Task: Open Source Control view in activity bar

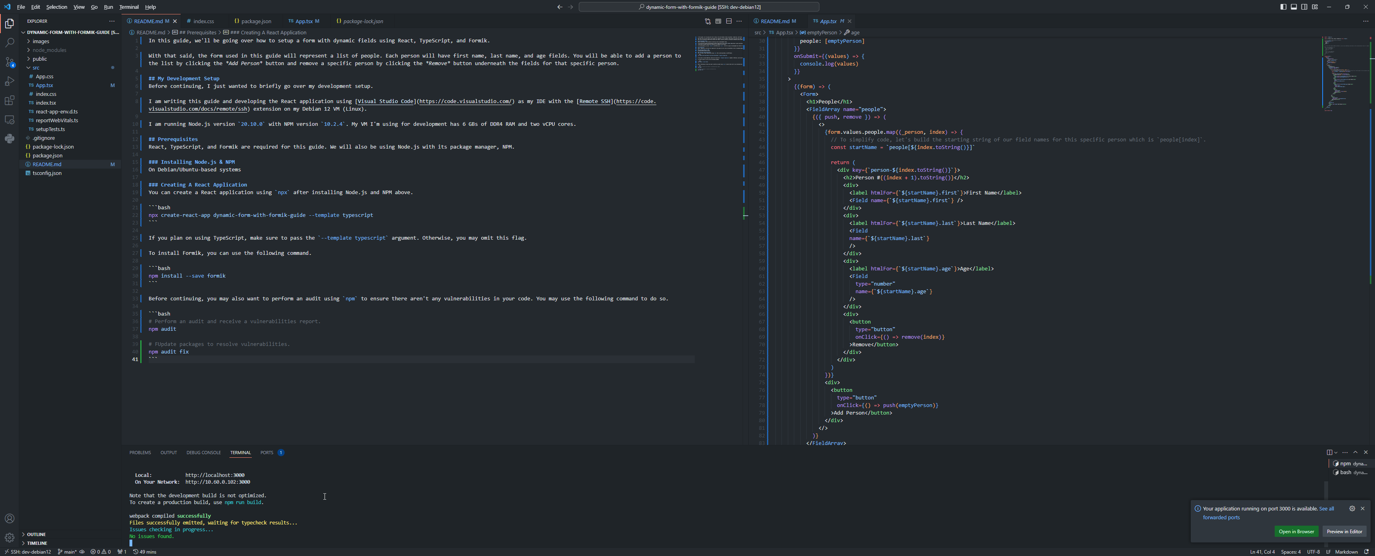Action: tap(9, 62)
